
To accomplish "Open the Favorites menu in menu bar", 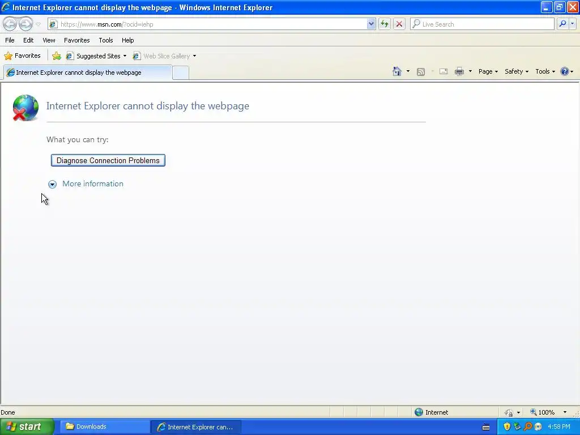I will pos(76,40).
